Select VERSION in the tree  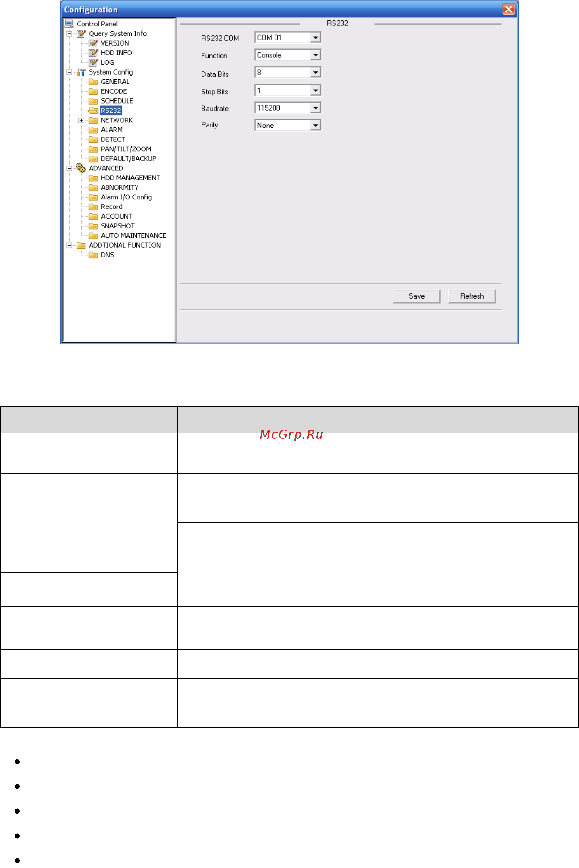click(x=115, y=43)
